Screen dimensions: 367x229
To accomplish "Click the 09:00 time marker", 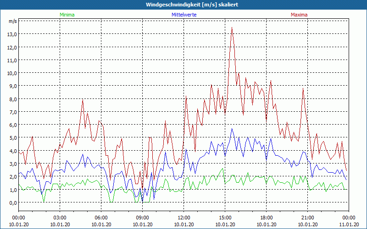I will click(142, 218).
